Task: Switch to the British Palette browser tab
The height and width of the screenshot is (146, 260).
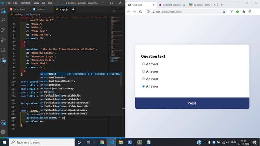Action: [202, 5]
